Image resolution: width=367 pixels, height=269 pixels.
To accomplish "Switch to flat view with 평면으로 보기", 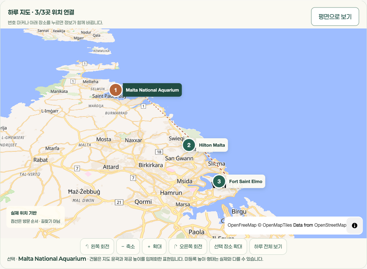I will pyautogui.click(x=335, y=16).
